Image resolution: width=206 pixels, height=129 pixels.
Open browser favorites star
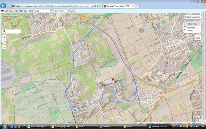pos(199,6)
